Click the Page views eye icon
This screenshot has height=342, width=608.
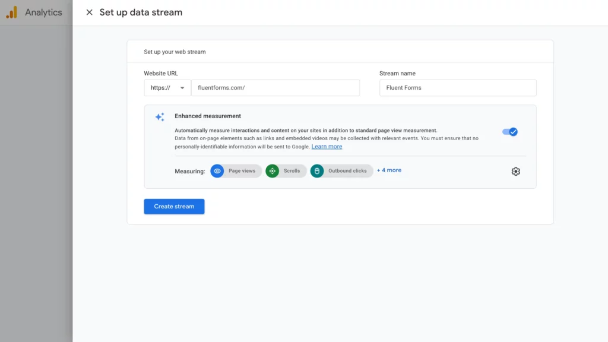point(217,171)
